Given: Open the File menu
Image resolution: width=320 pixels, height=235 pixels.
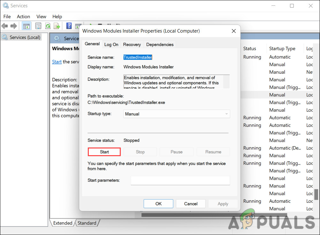Looking at the screenshot, I should pyautogui.click(x=7, y=17).
